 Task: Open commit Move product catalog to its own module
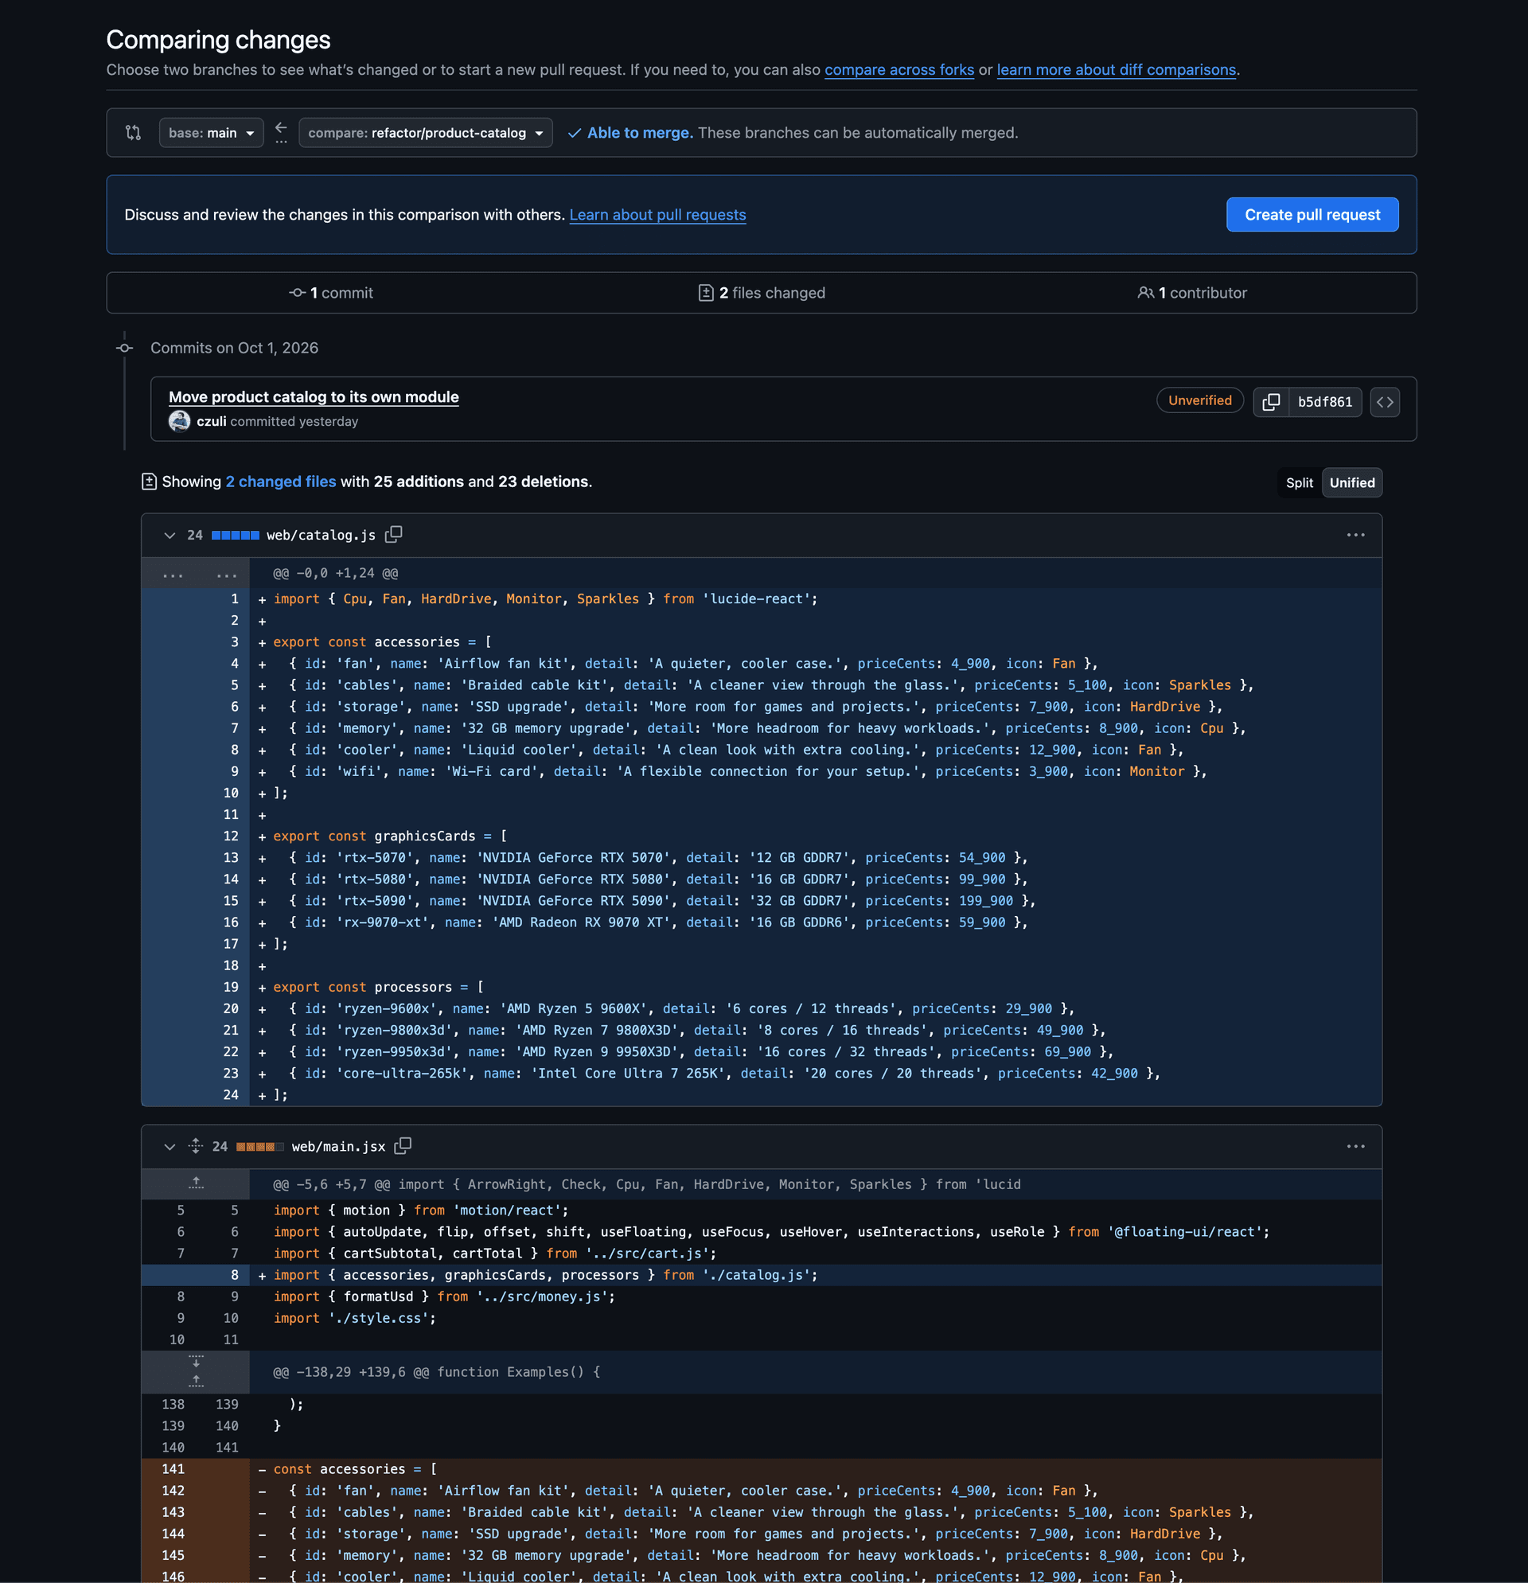click(314, 396)
